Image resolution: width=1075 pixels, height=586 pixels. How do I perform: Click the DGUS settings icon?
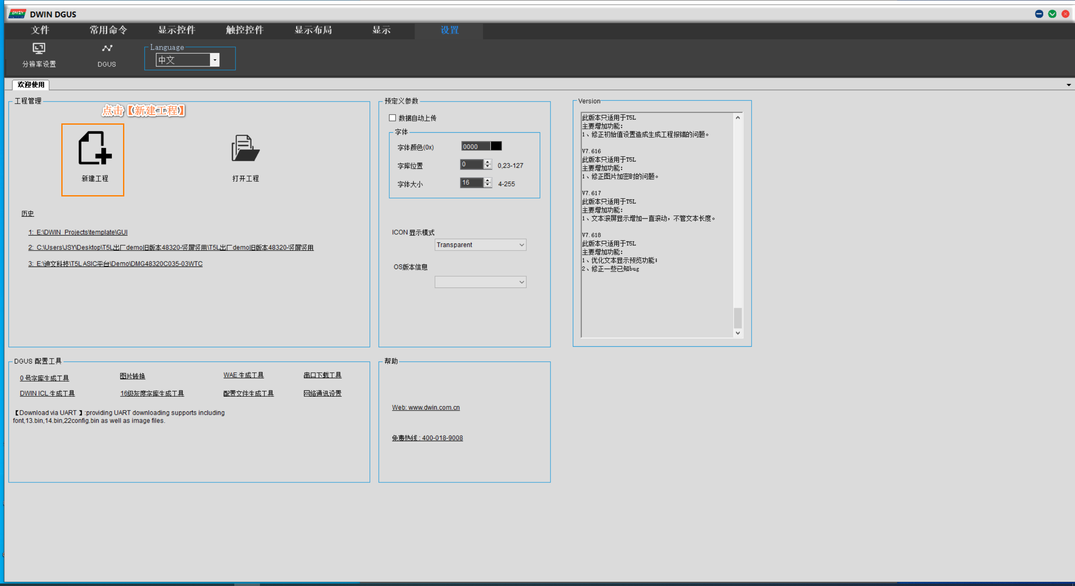(x=107, y=55)
